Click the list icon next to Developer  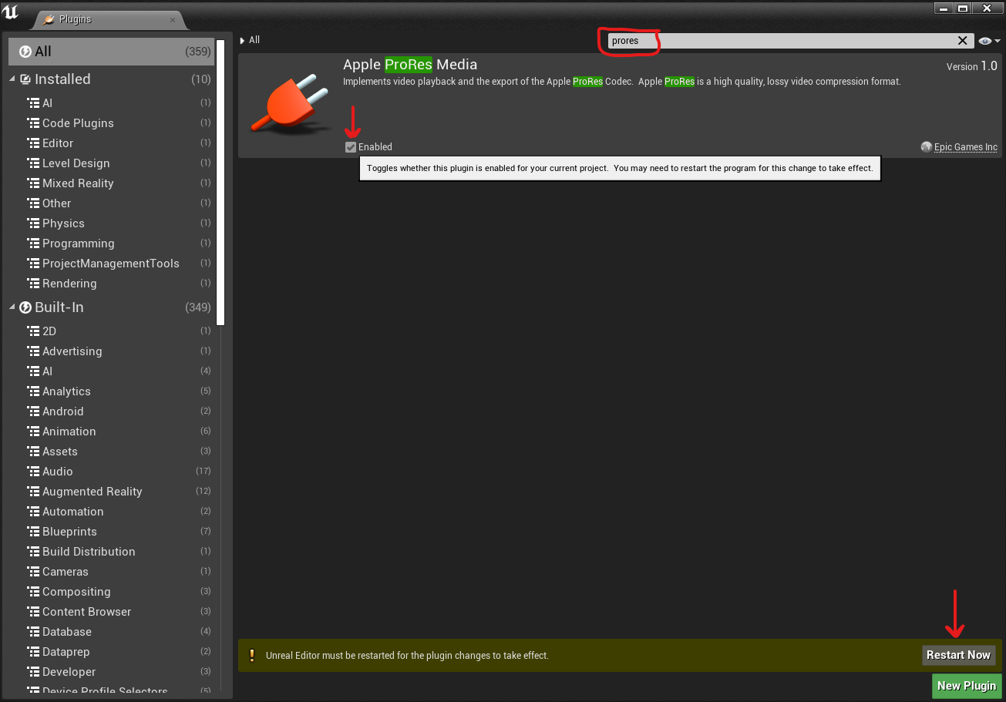point(33,672)
